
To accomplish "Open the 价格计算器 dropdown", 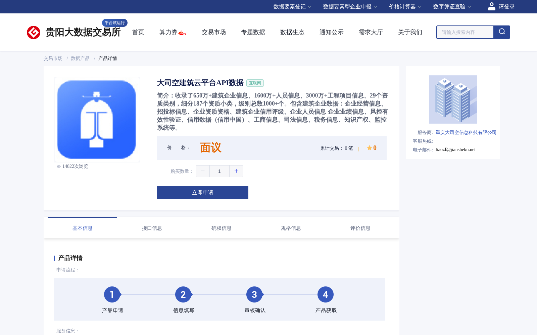I will 405,7.
